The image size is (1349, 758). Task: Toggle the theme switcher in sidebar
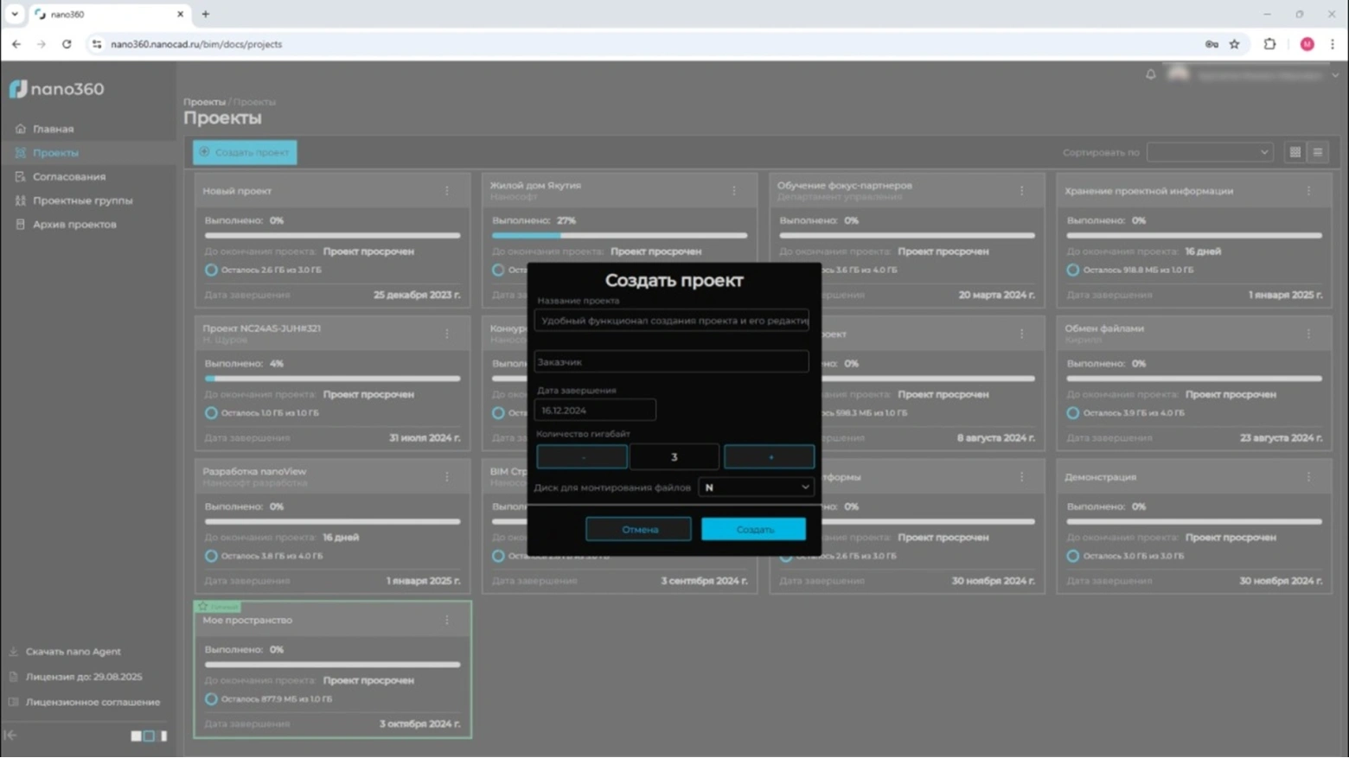(x=149, y=736)
